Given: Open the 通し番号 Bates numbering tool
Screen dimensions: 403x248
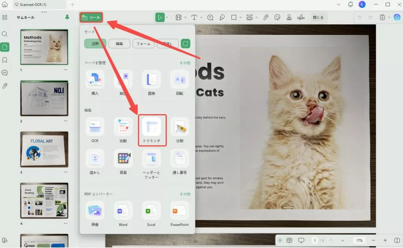Looking at the screenshot, I should pyautogui.click(x=179, y=162).
